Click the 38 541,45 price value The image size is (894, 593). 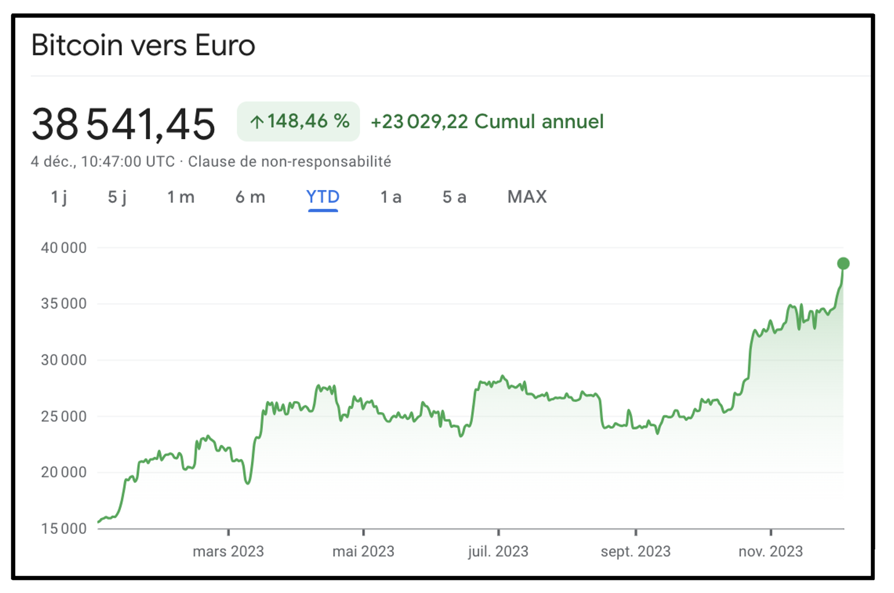pos(123,124)
